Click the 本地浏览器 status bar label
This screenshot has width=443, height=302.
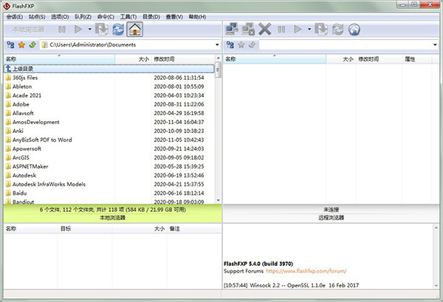(112, 218)
